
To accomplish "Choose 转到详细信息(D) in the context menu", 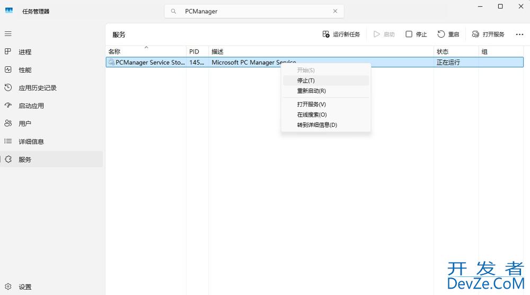I will (x=326, y=125).
